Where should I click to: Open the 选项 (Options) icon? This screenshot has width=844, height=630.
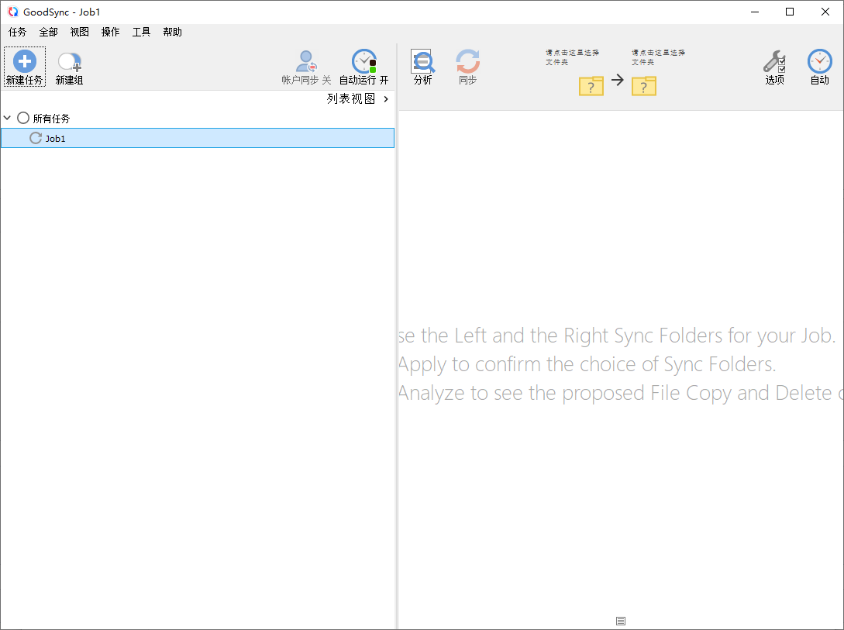pyautogui.click(x=774, y=60)
